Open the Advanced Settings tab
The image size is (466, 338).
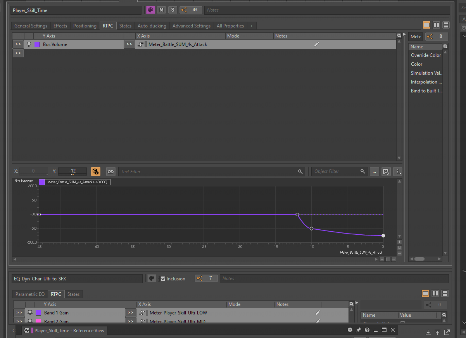pyautogui.click(x=192, y=26)
